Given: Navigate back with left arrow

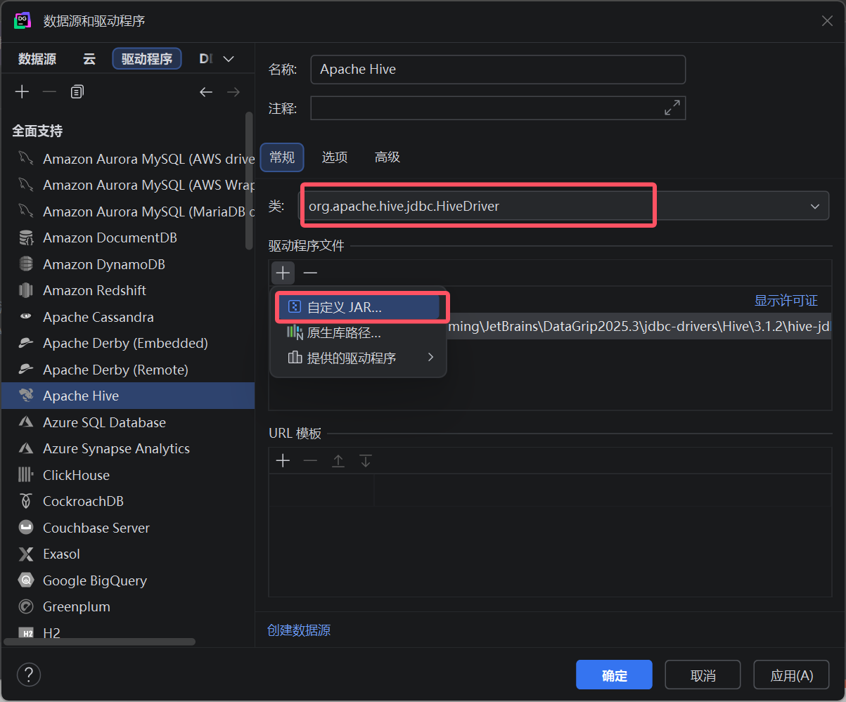Looking at the screenshot, I should point(206,92).
